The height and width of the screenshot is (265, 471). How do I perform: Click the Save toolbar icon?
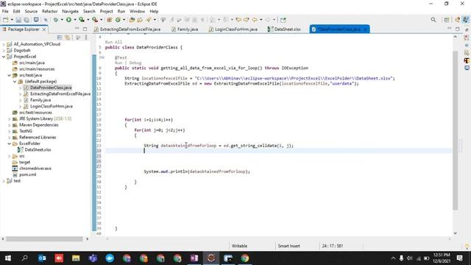(18, 20)
